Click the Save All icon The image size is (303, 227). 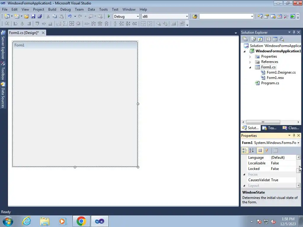tap(40, 17)
